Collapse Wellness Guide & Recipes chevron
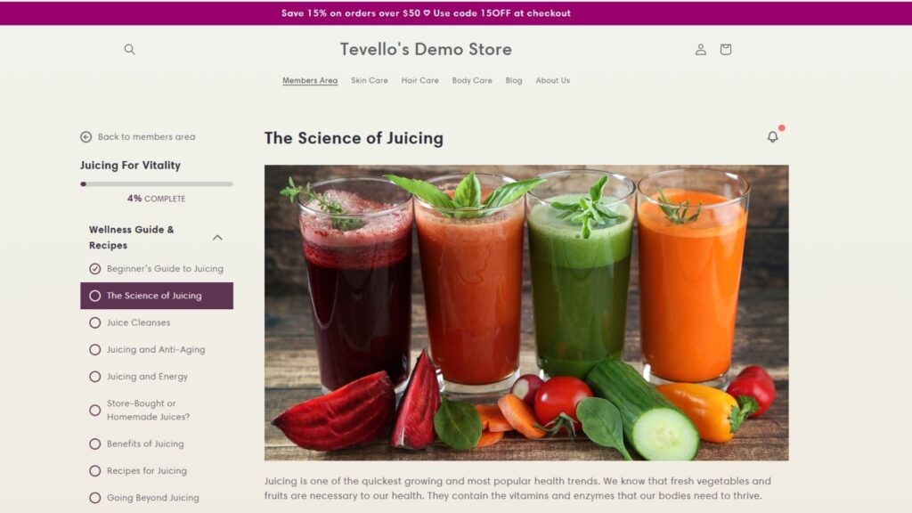The image size is (912, 513). [217, 237]
